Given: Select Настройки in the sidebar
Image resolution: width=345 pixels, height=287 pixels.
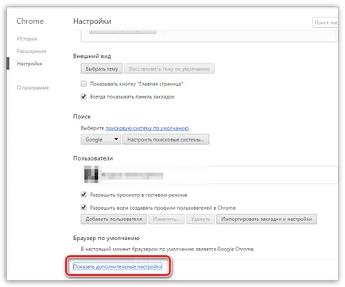Looking at the screenshot, I should click(29, 64).
